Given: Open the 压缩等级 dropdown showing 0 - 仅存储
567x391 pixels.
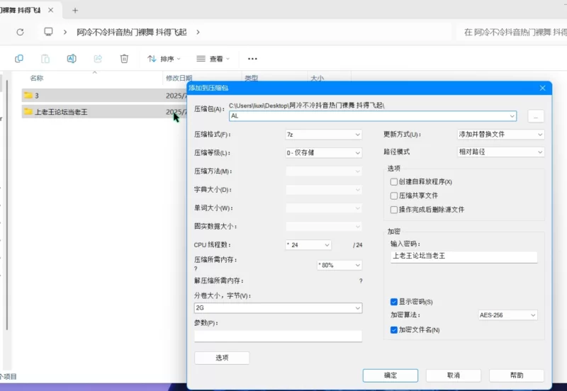Looking at the screenshot, I should pos(324,153).
